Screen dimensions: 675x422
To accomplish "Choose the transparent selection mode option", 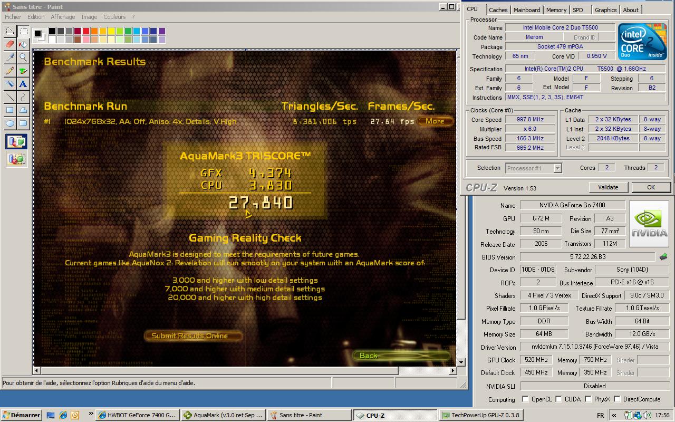I will coord(17,159).
